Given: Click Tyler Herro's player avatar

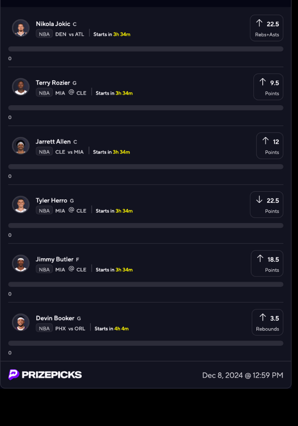Looking at the screenshot, I should coord(21,204).
